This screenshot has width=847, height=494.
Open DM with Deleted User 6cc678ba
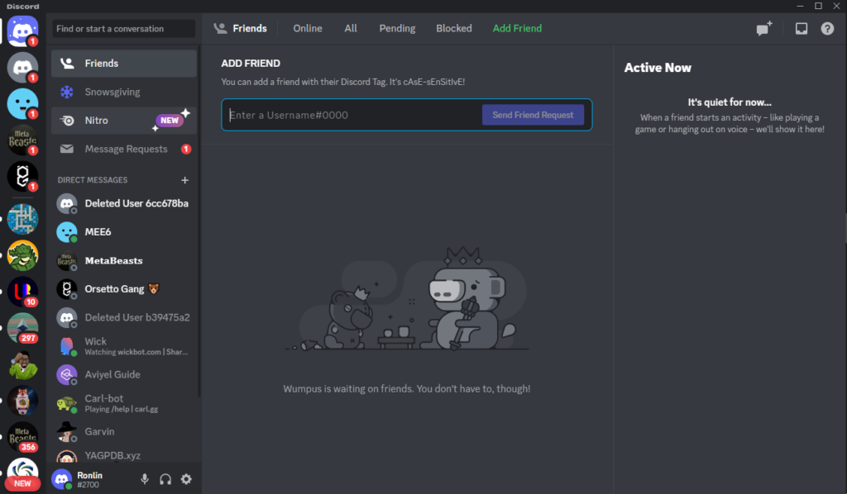pos(124,204)
